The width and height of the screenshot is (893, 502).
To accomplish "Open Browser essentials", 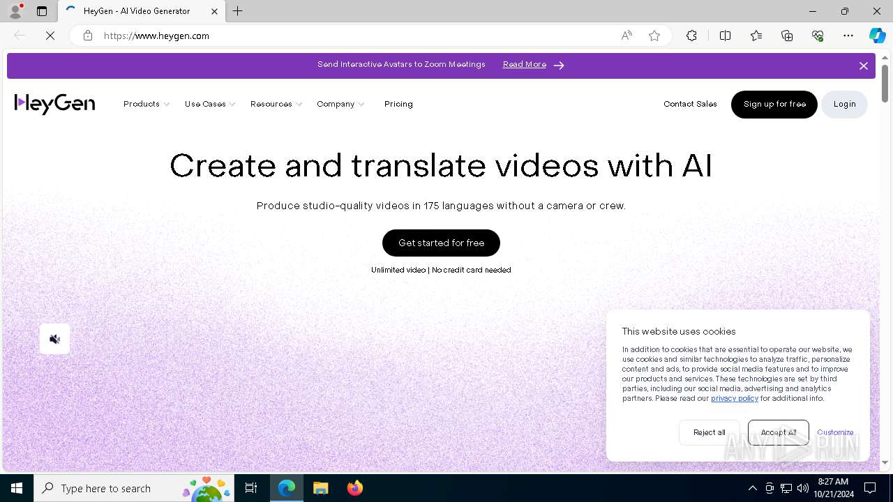I will (818, 36).
